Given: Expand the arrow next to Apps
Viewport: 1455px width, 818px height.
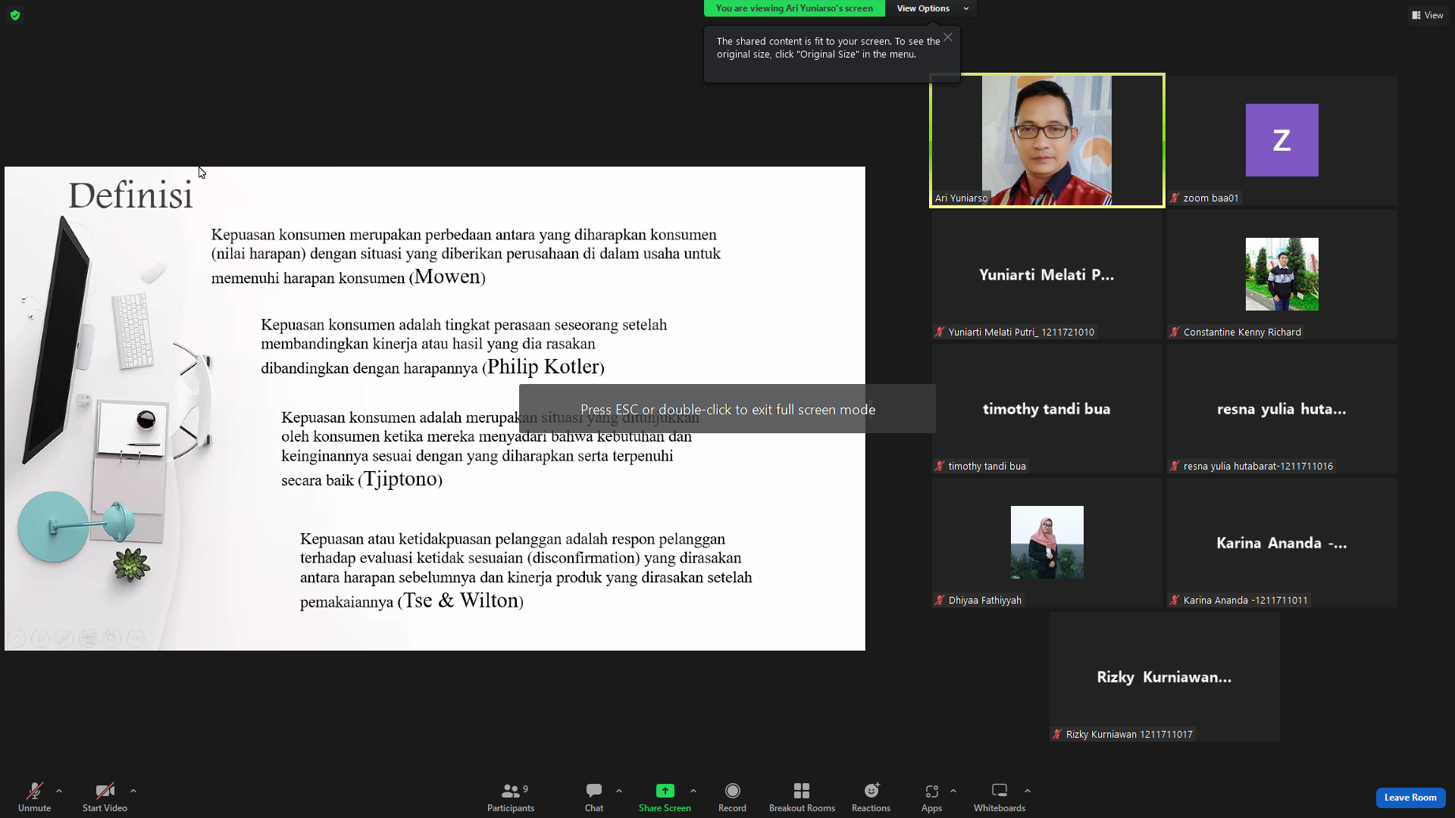Looking at the screenshot, I should point(953,791).
